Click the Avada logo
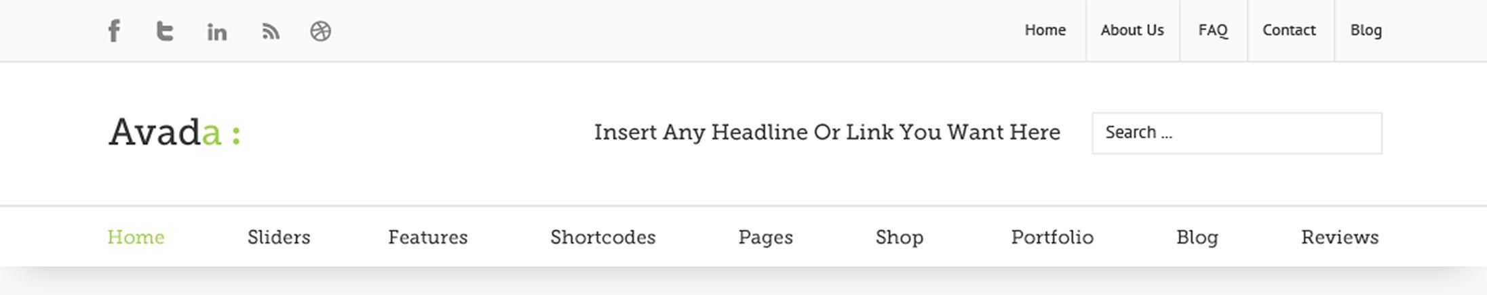The image size is (1487, 295). (x=174, y=132)
